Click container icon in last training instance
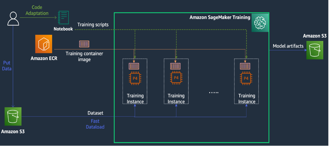This screenshot has height=146, width=329. click(246, 66)
